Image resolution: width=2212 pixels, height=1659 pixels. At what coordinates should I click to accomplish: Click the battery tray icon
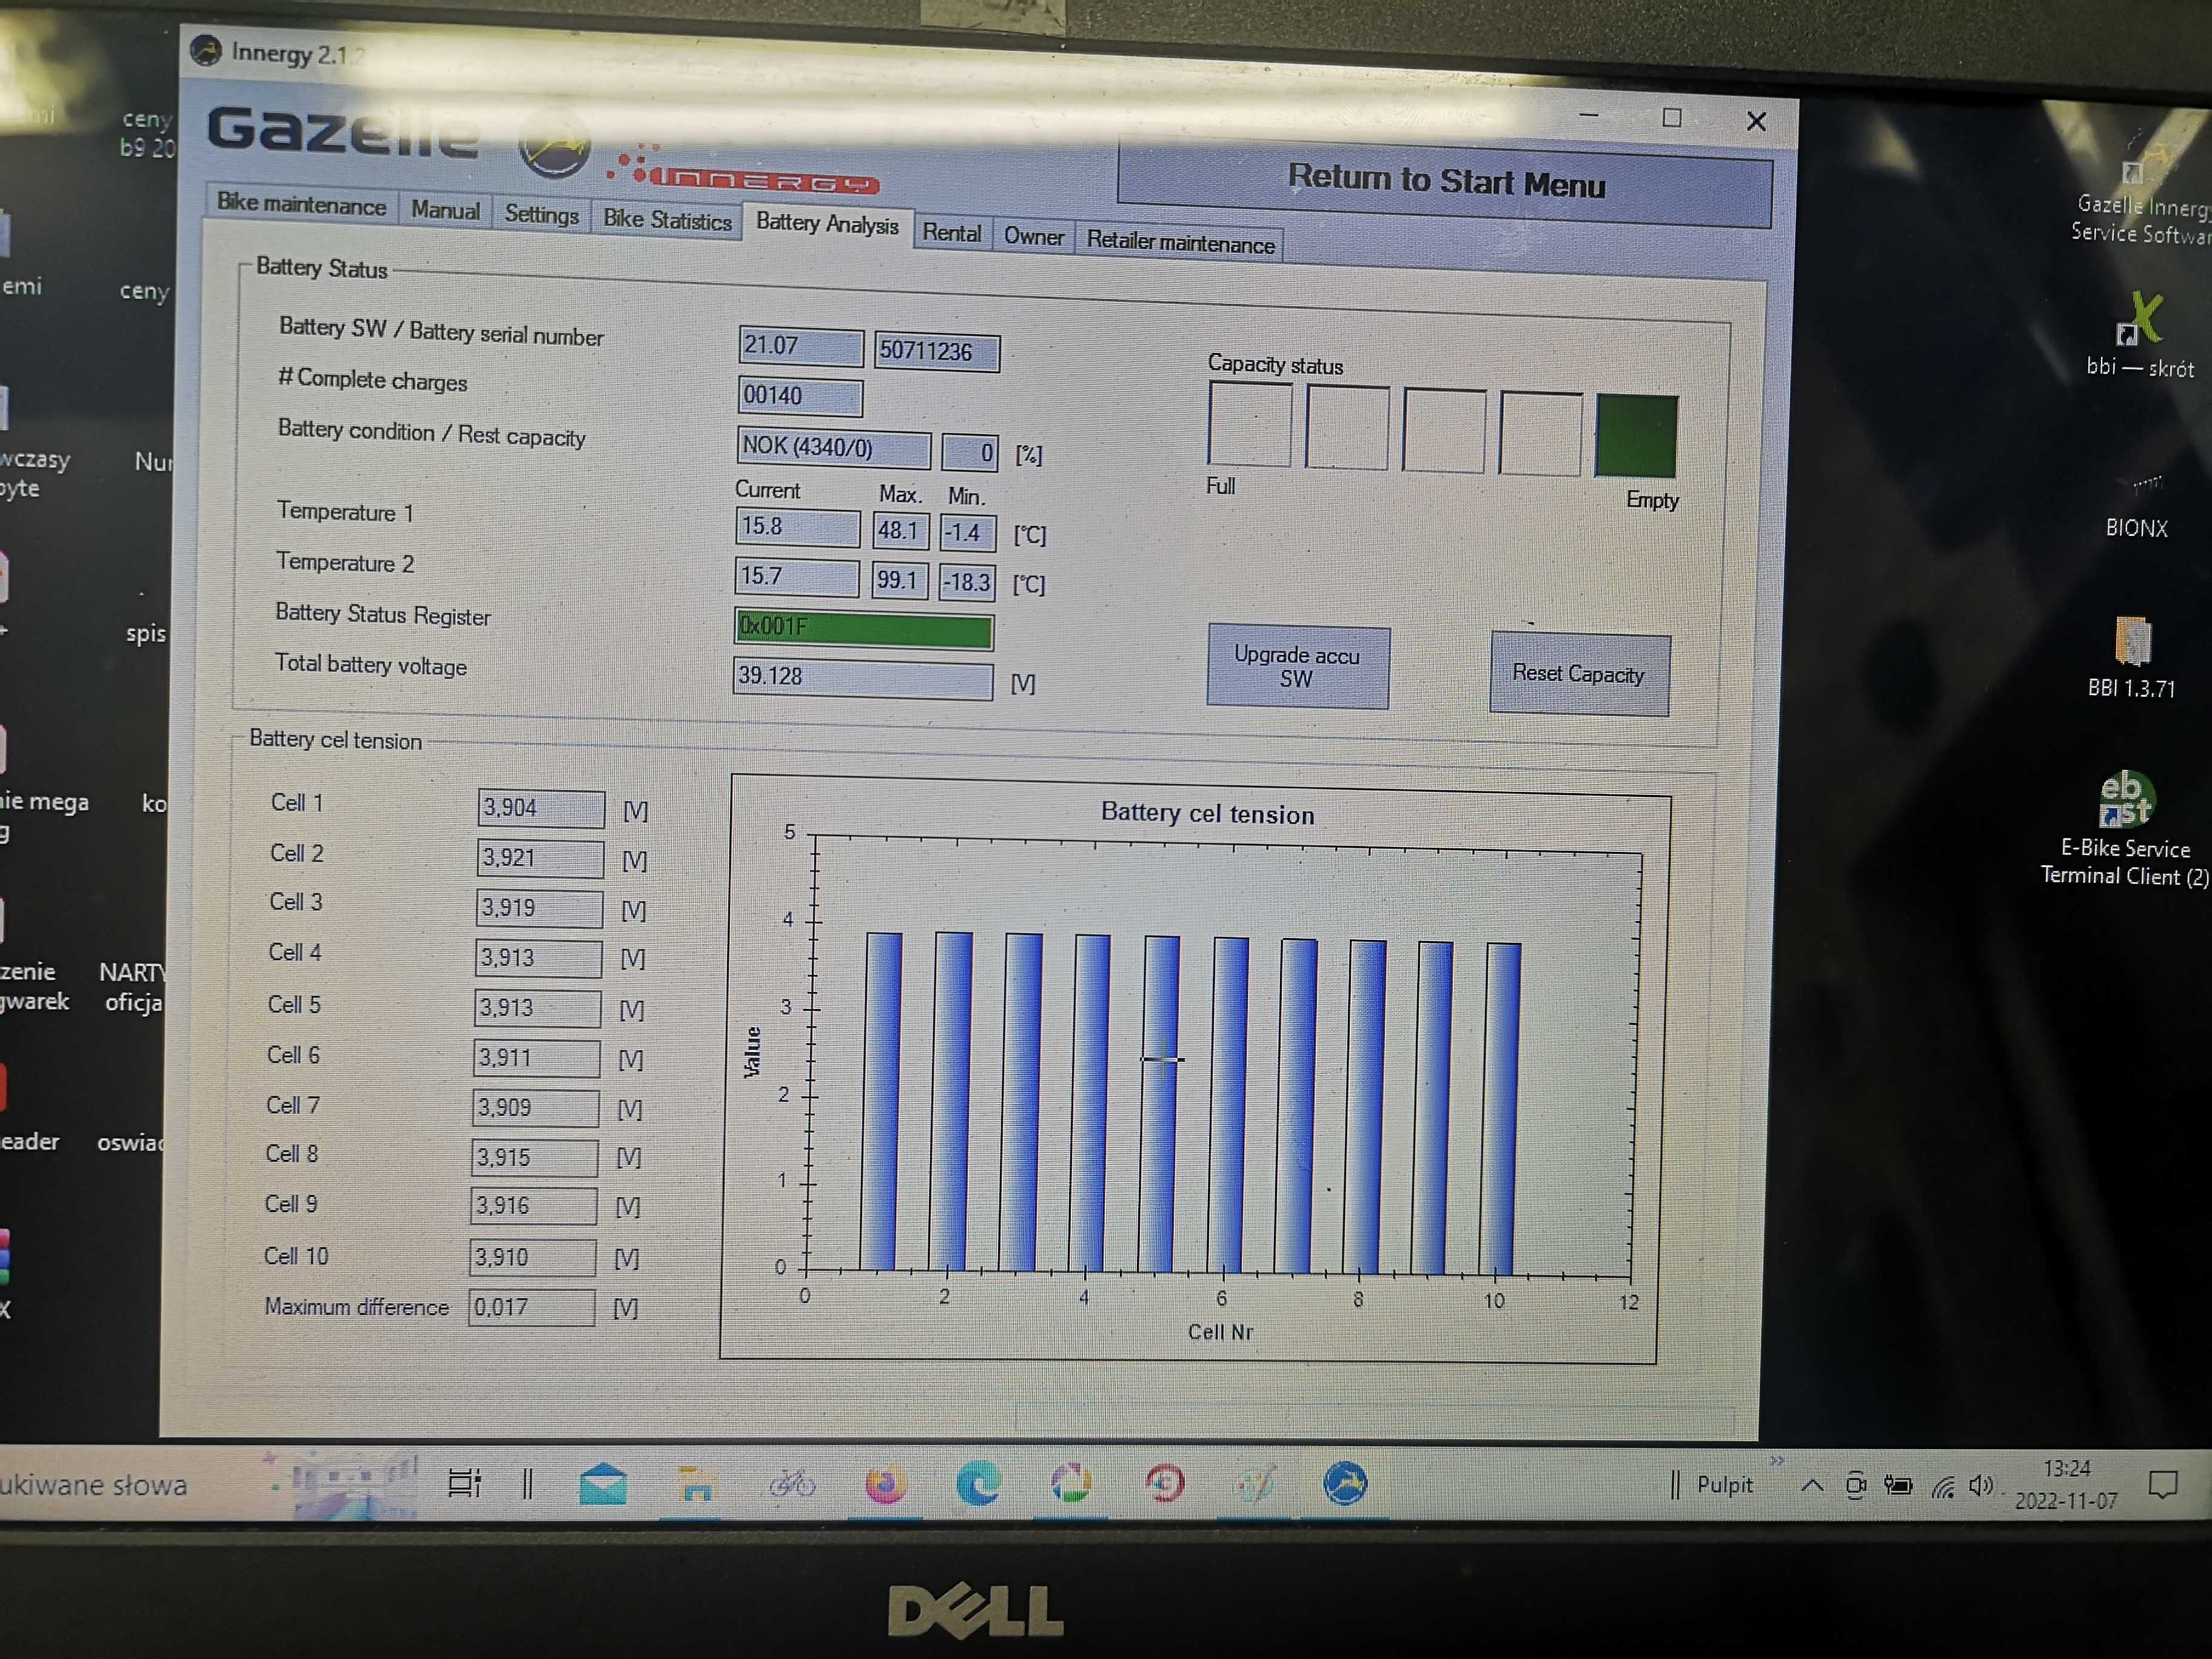point(1897,1486)
